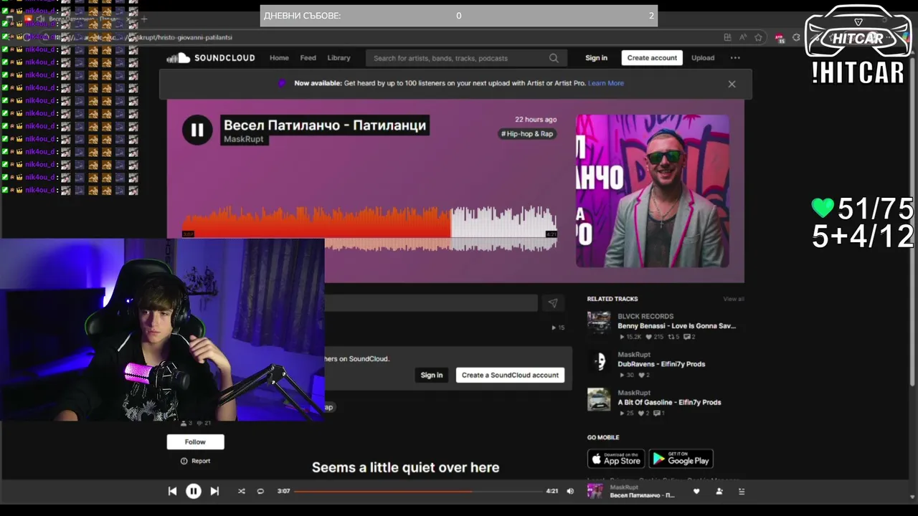Click the track cover artwork
This screenshot has height=516, width=918.
click(x=653, y=191)
